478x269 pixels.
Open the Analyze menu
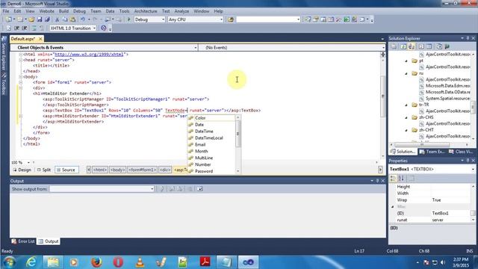[x=181, y=11]
